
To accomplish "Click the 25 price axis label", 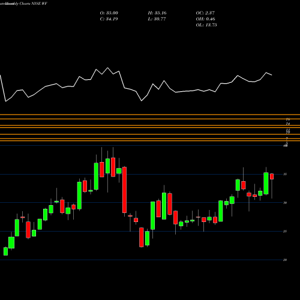I will [x=285, y=232].
